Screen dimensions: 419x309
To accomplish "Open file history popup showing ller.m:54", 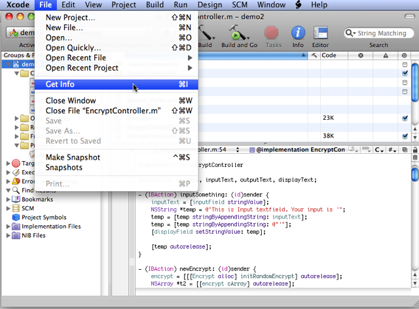I will pos(219,150).
